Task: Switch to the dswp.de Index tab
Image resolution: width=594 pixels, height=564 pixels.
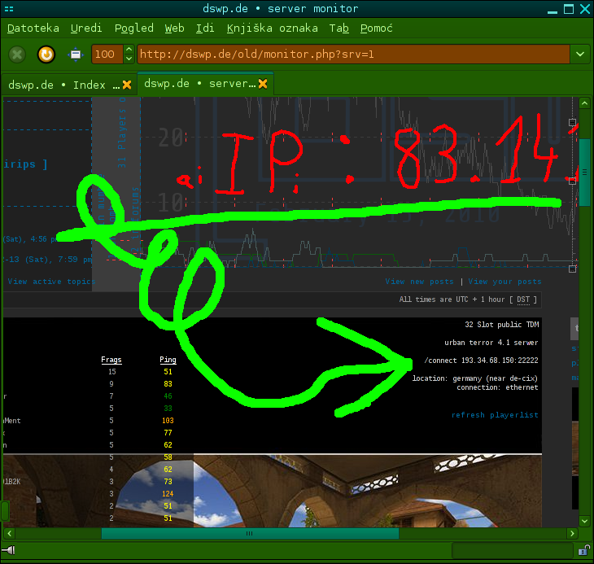Action: click(x=57, y=85)
